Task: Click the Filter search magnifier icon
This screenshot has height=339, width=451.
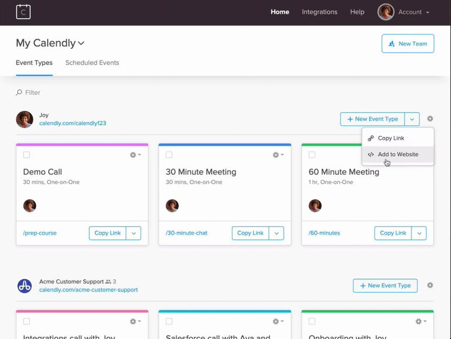Action: pyautogui.click(x=19, y=92)
